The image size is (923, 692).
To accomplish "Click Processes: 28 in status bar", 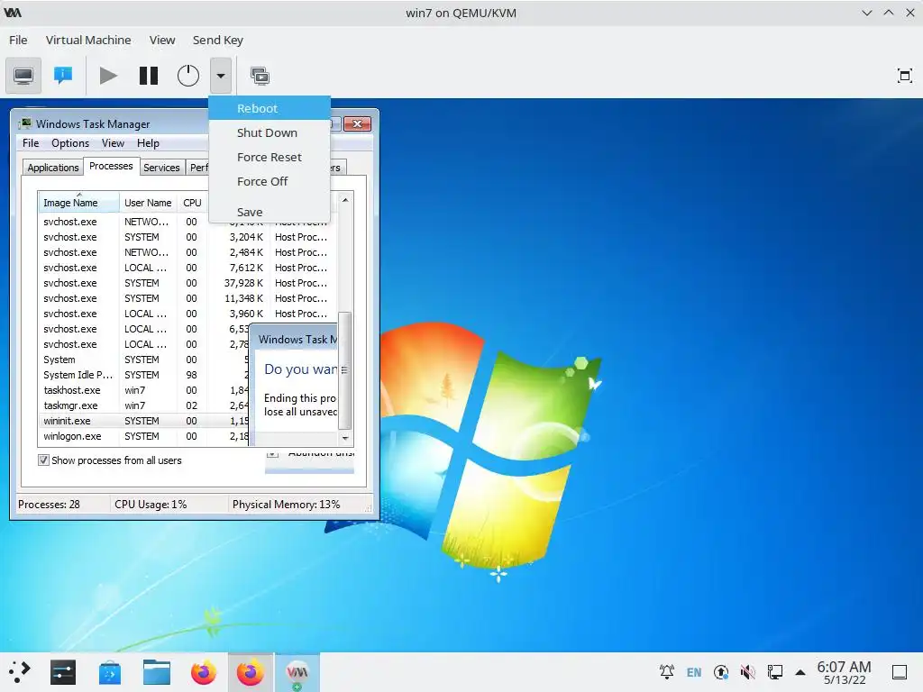I will (49, 505).
